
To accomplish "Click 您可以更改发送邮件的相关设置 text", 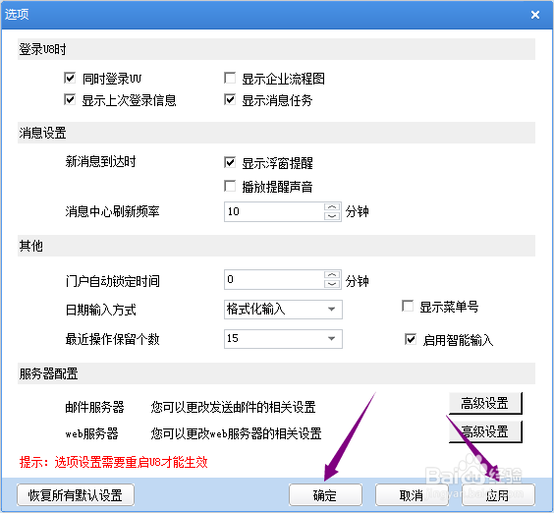I will pos(233,407).
